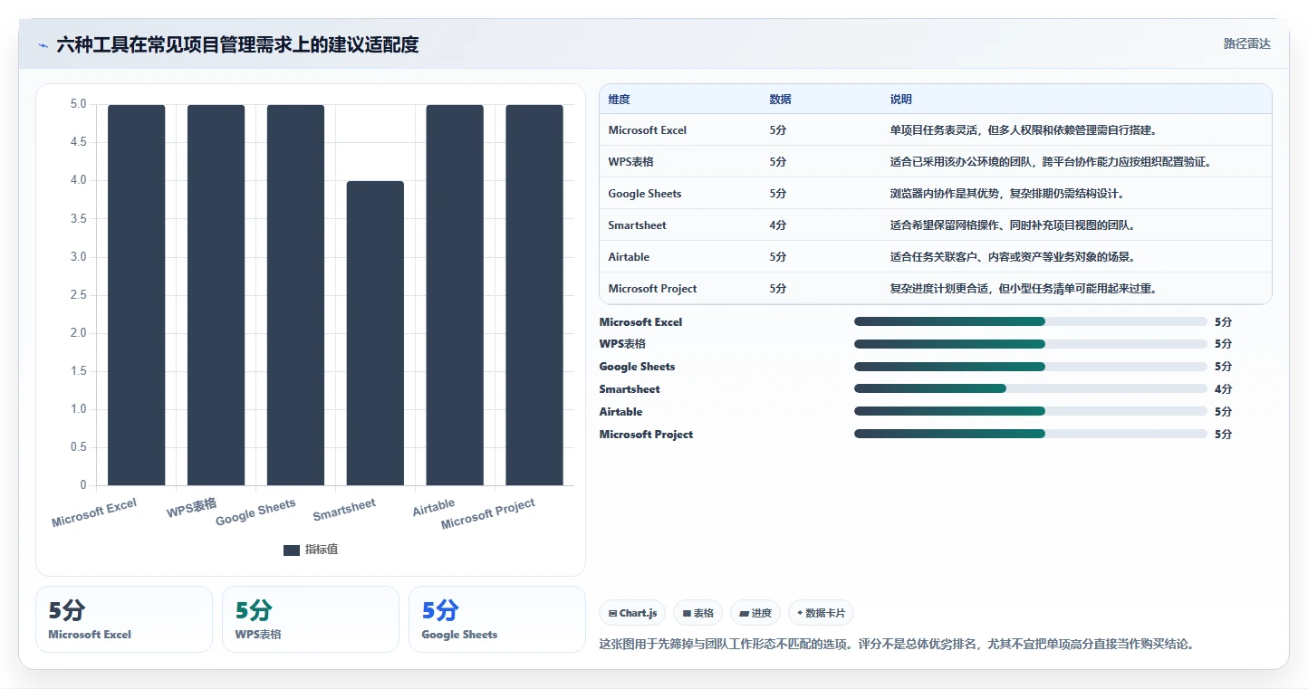Select the Microsoft Project bar in the chart
This screenshot has height=689, width=1308.
point(534,295)
